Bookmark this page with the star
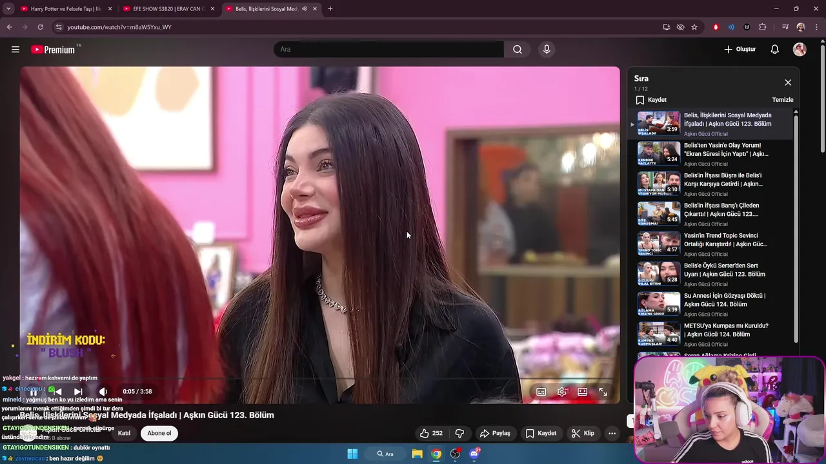 pyautogui.click(x=694, y=27)
